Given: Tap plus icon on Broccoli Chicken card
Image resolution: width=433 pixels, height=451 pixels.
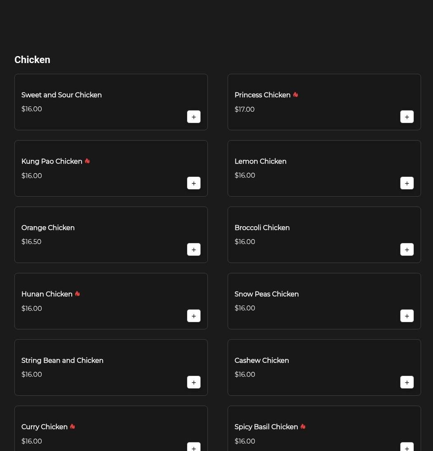Looking at the screenshot, I should (x=407, y=249).
